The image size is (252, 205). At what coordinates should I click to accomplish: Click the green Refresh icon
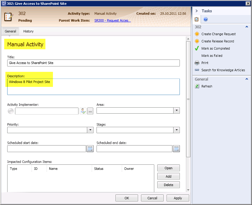197,86
